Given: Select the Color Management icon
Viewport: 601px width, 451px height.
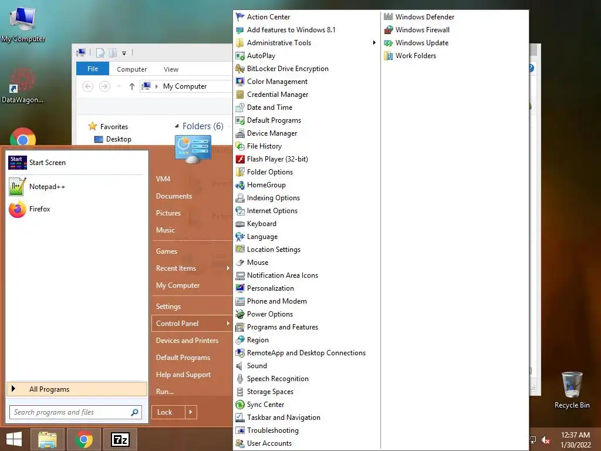Looking at the screenshot, I should coord(240,82).
